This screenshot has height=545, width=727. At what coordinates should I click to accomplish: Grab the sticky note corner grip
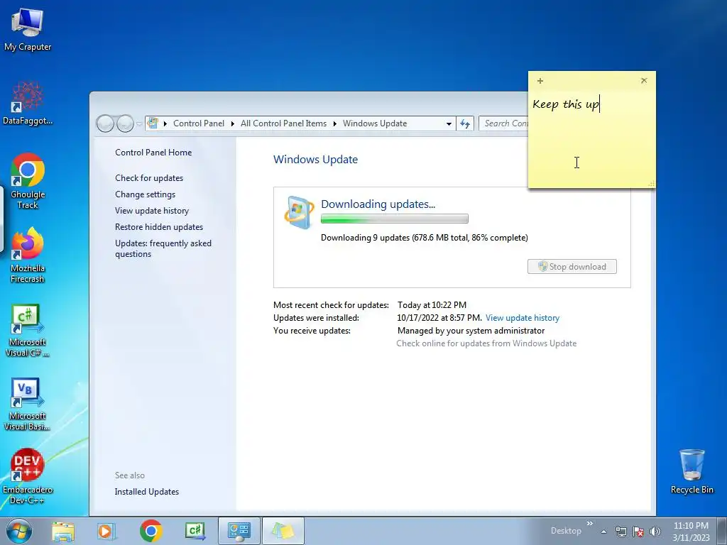point(652,184)
